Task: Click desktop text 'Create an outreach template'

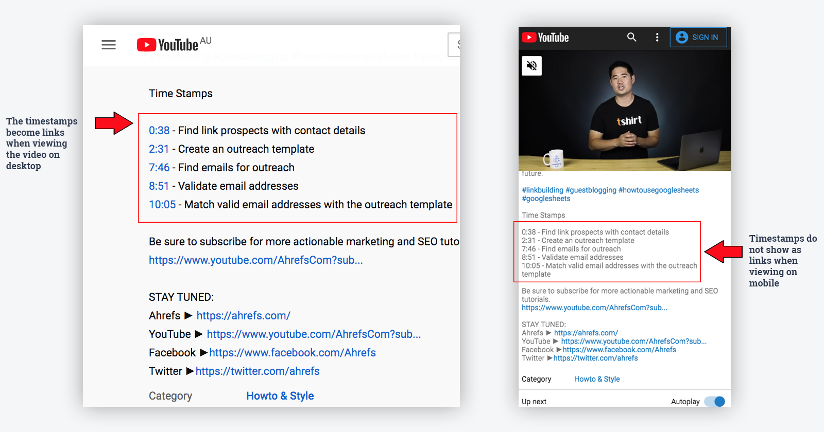Action: [x=246, y=149]
